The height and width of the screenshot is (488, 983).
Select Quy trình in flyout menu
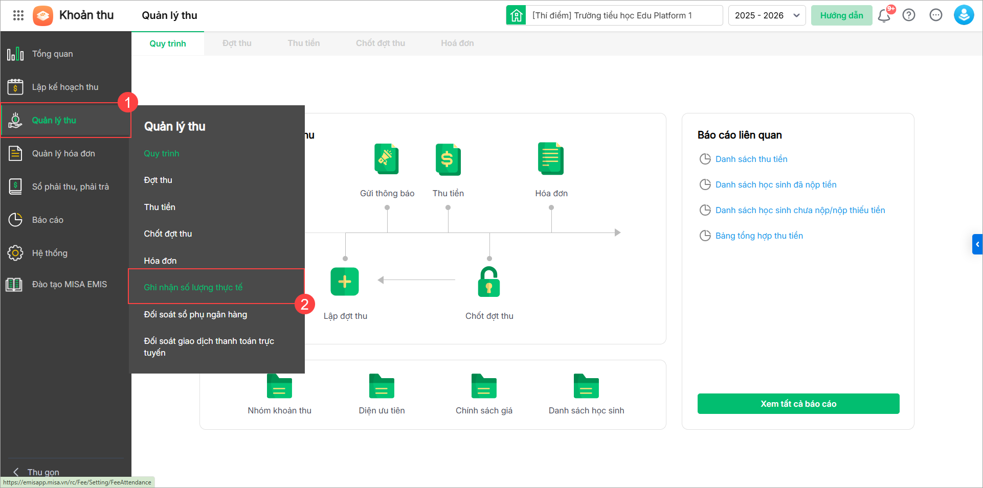162,153
